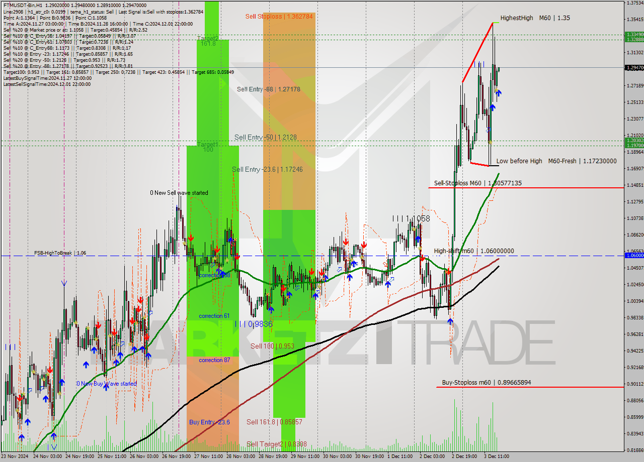Click the 'correction 61' label
This screenshot has height=462, width=644.
[214, 316]
